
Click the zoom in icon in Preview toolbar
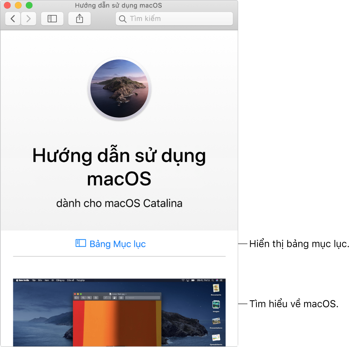(89, 297)
